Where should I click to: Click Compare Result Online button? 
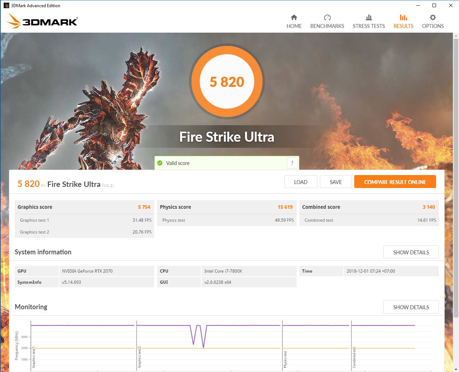point(395,182)
